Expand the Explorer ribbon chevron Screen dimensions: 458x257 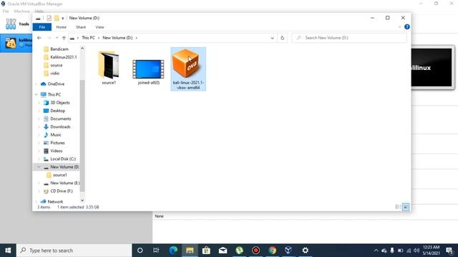(x=399, y=27)
